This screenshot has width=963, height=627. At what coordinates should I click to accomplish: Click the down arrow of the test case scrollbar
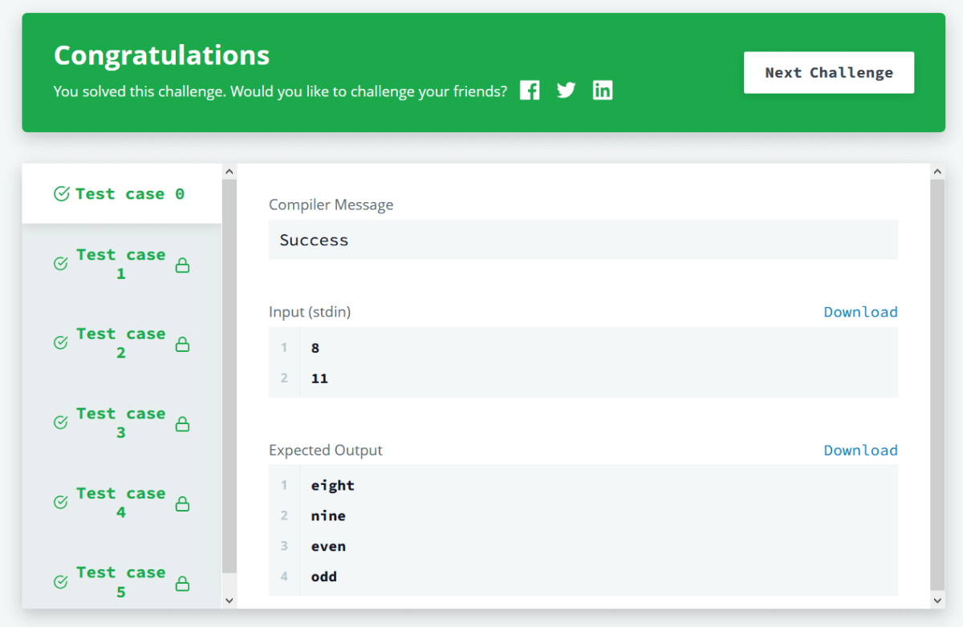[x=230, y=600]
